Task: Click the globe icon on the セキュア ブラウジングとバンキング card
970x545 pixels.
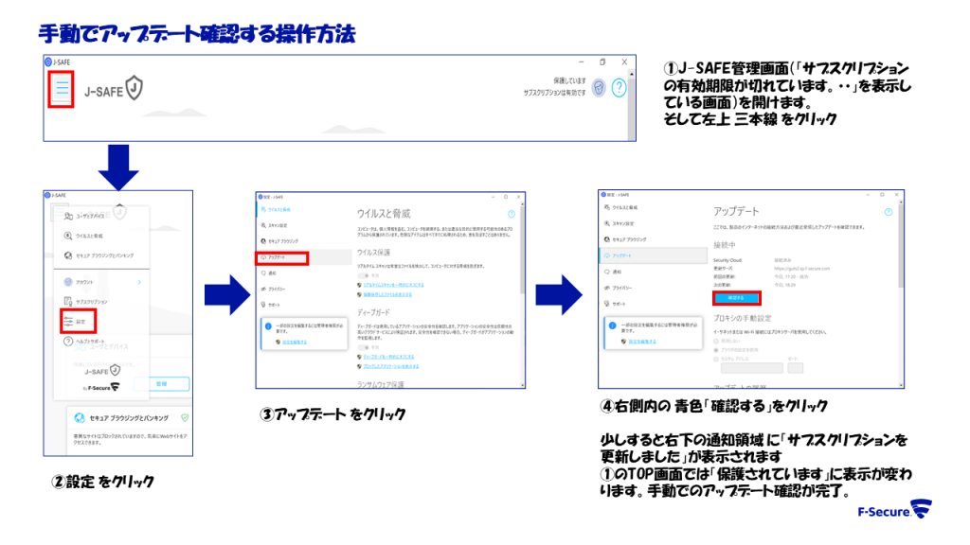Action: pos(80,418)
